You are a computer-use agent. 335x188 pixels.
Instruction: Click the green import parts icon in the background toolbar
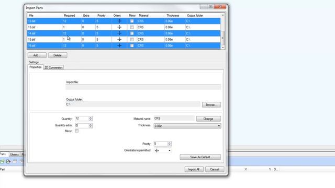click(x=2, y=161)
